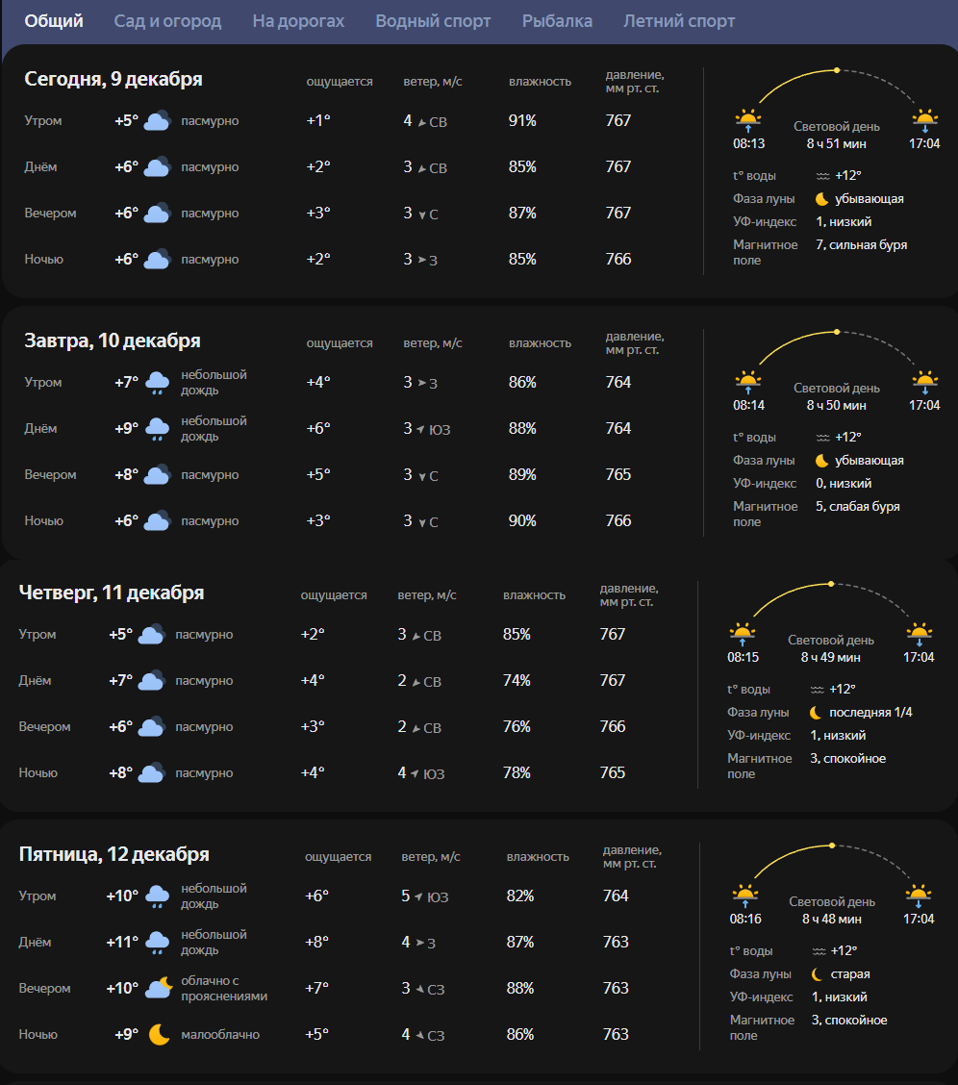Click wind arrow for 12 декабря Утром ЮЗ

pyautogui.click(x=418, y=896)
